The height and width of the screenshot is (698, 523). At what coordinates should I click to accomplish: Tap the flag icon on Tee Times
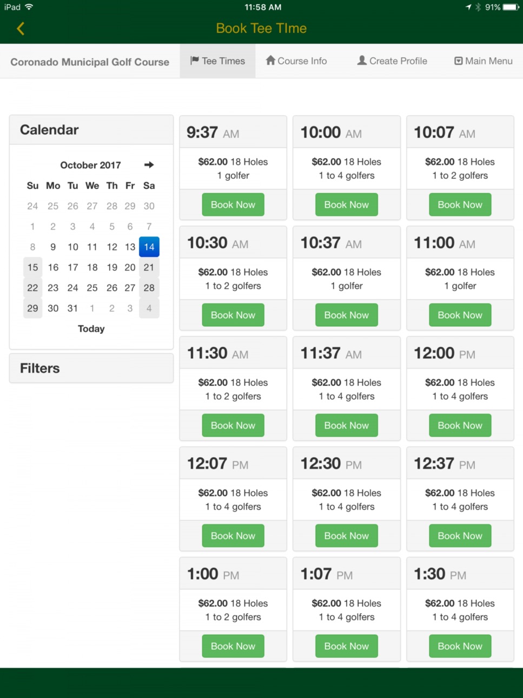195,61
